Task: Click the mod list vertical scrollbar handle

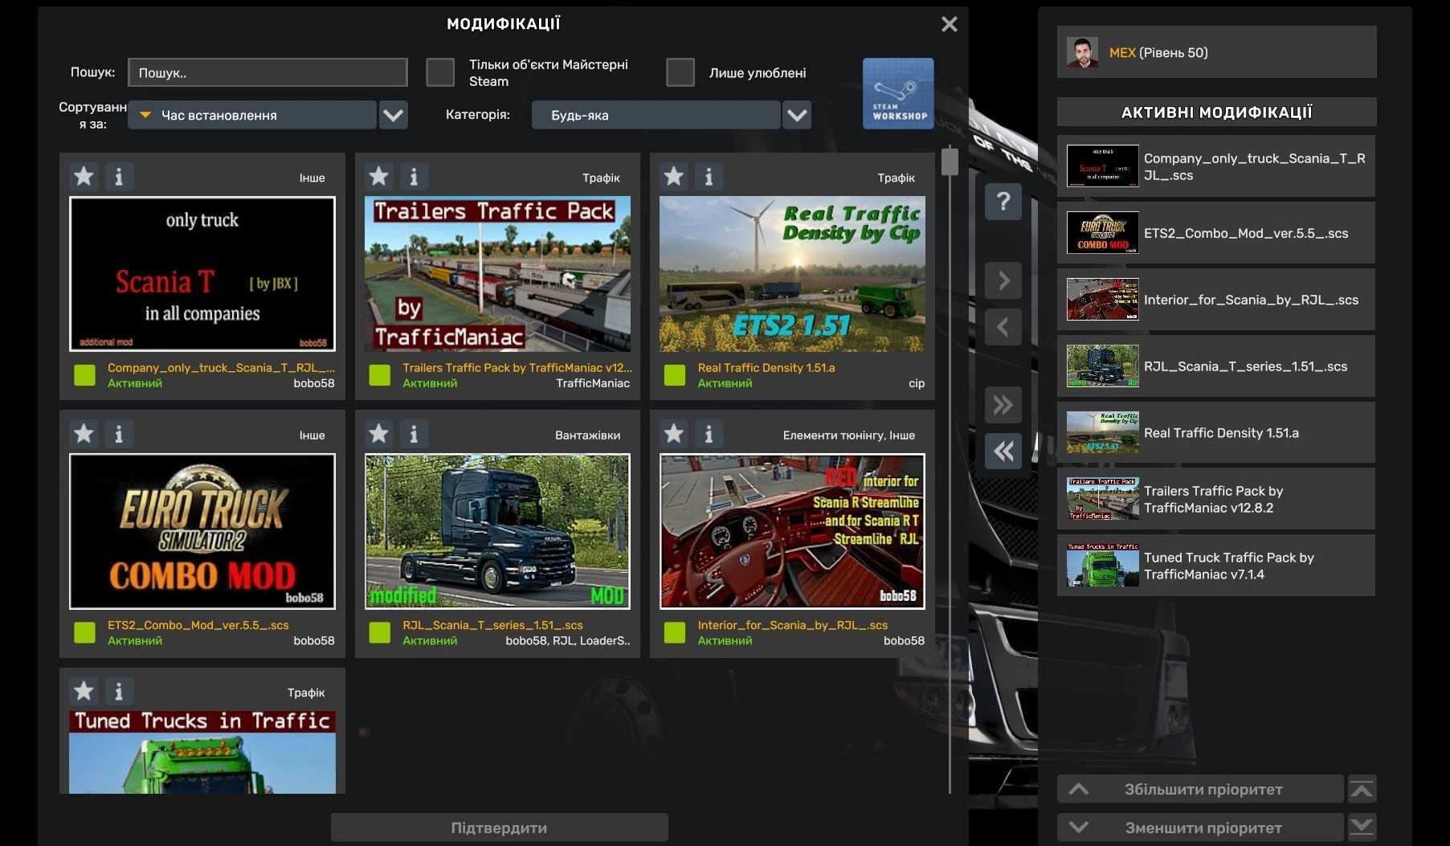Action: (x=950, y=161)
